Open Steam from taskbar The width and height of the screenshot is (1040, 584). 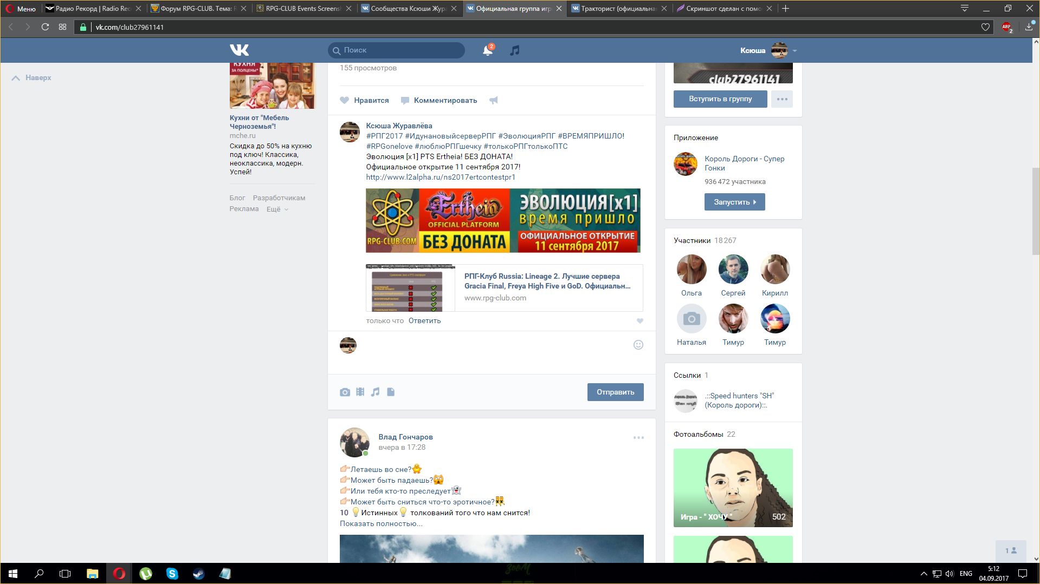198,574
